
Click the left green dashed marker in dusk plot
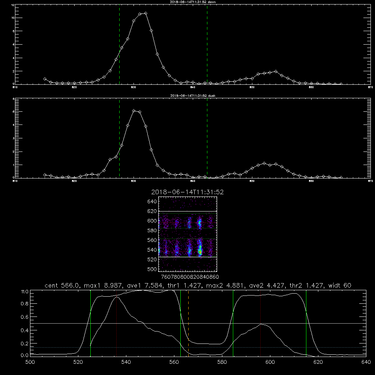coord(119,138)
